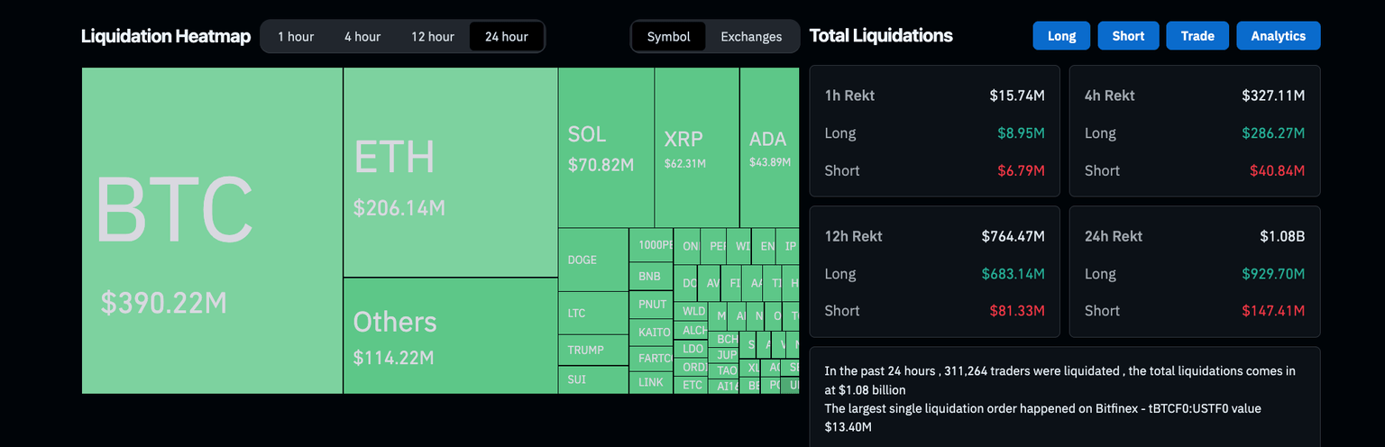Click the 1h Long value $8.95M
The height and width of the screenshot is (447, 1385).
pyautogui.click(x=1021, y=133)
